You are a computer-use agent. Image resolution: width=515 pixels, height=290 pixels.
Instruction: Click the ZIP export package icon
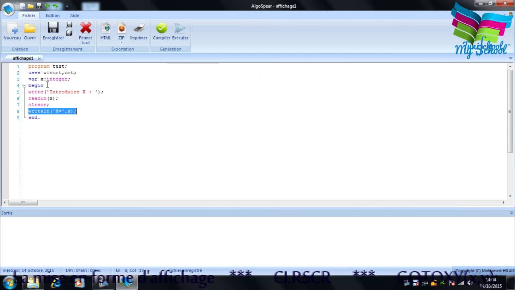click(122, 28)
